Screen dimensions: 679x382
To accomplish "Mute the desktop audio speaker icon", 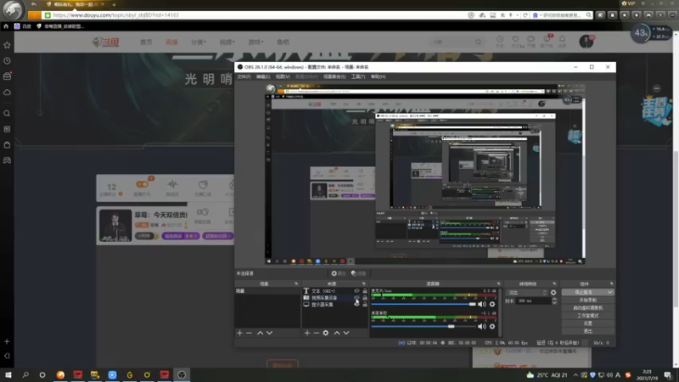I will click(481, 326).
